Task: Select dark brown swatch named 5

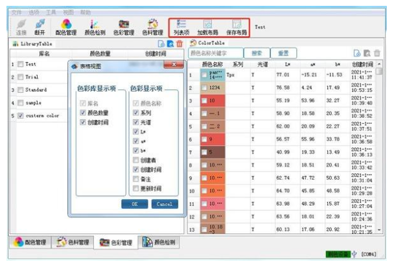Action: (x=212, y=152)
